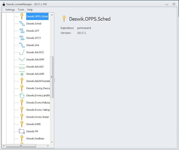
Task: Click the Deswik.FM folder lock icon
Action: pyautogui.click(x=22, y=131)
